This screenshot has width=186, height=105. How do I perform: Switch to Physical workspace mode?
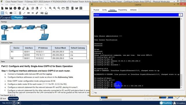click(x=17, y=17)
